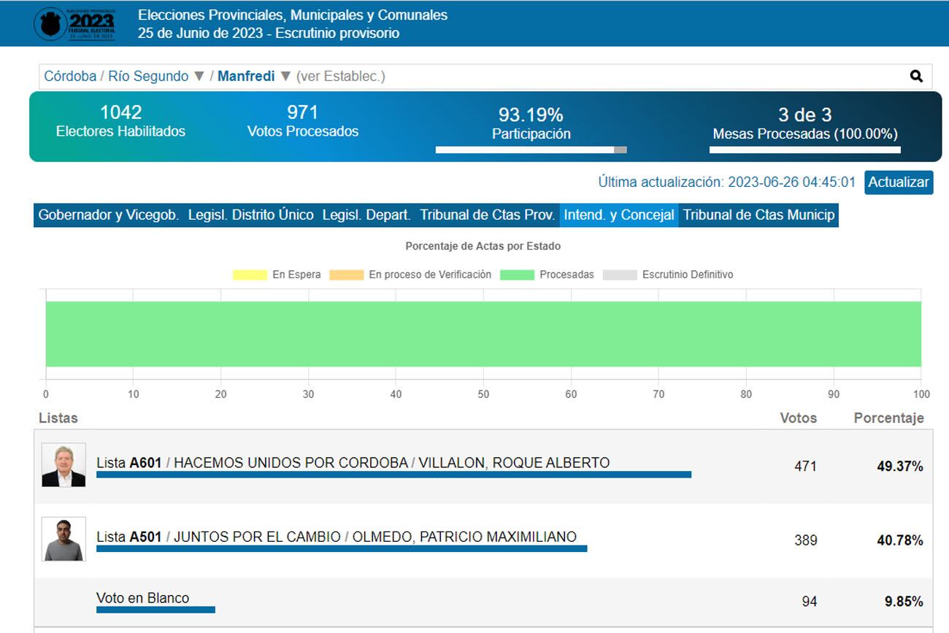Expand the Río Segundo department dropdown
Image resolution: width=949 pixels, height=633 pixels.
point(199,76)
